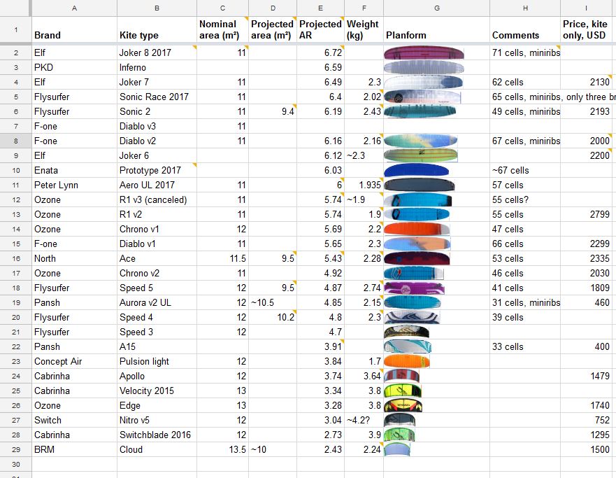616x478 pixels.
Task: Select the 13.5 nominal area cell
Action: click(x=222, y=449)
